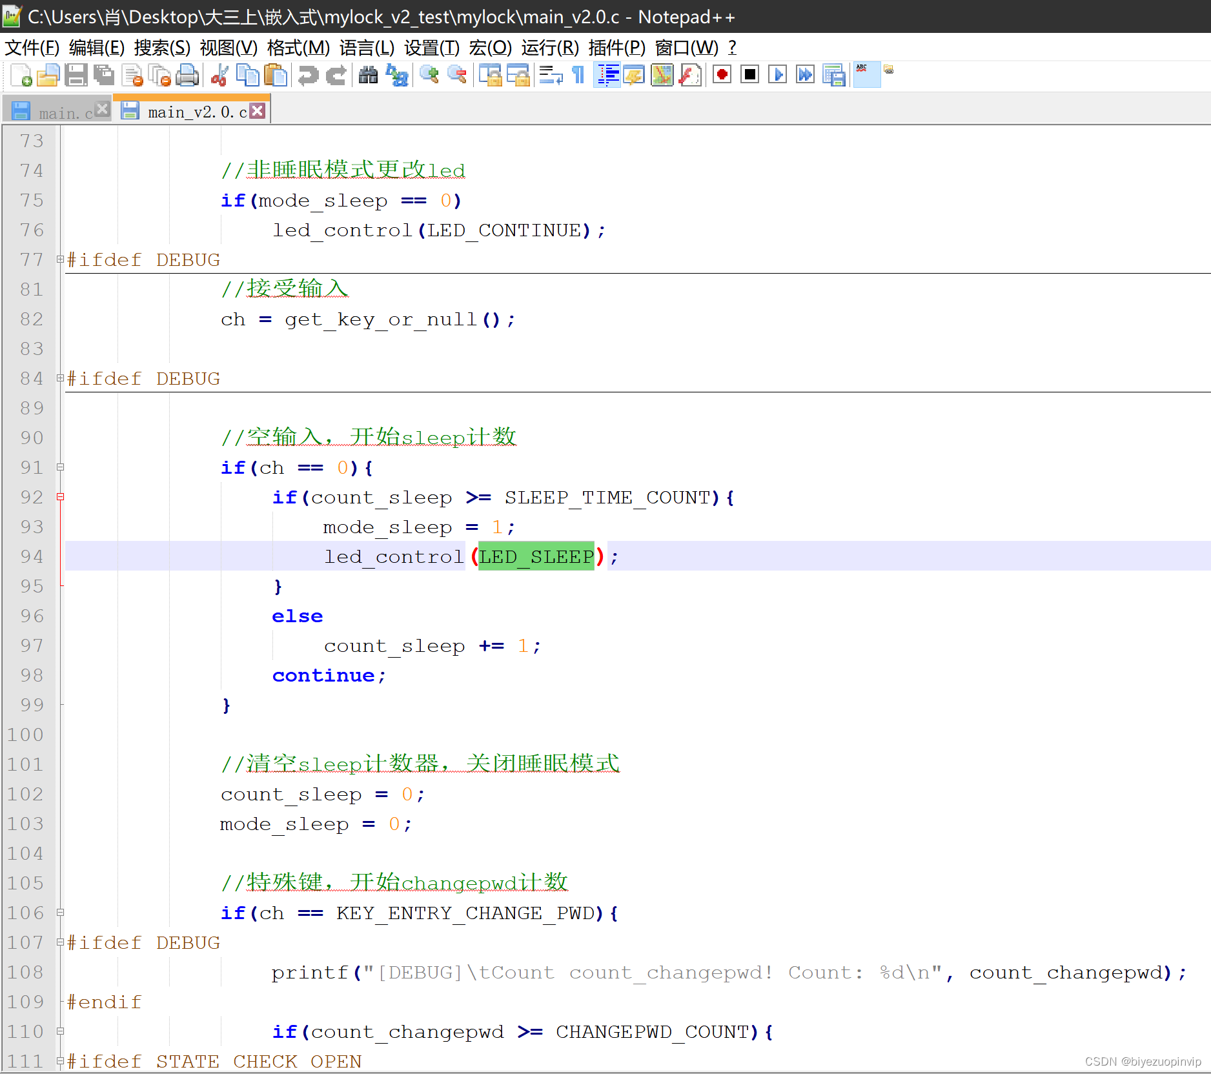Click the Play macro icon
1211x1074 pixels.
tap(778, 76)
